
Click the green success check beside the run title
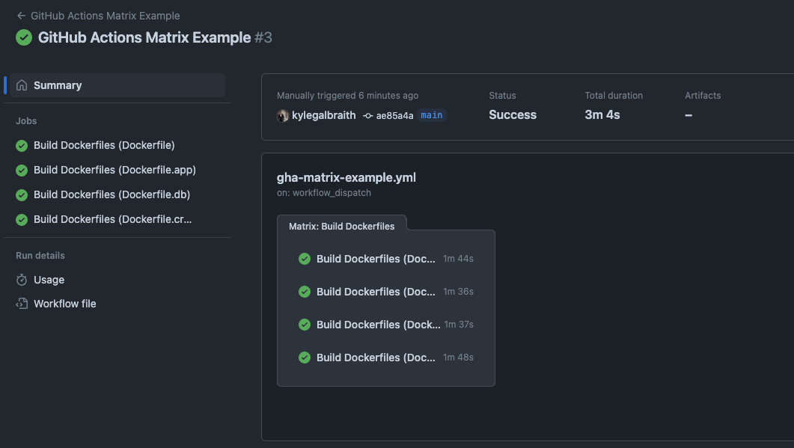[23, 37]
